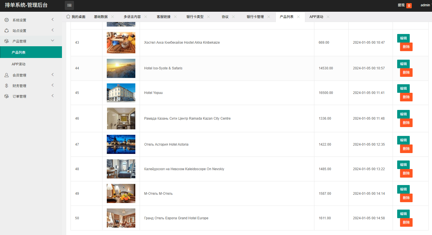Click the Member Management person icon

click(x=7, y=75)
